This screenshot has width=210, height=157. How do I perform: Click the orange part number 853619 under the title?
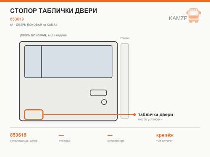click(x=17, y=19)
